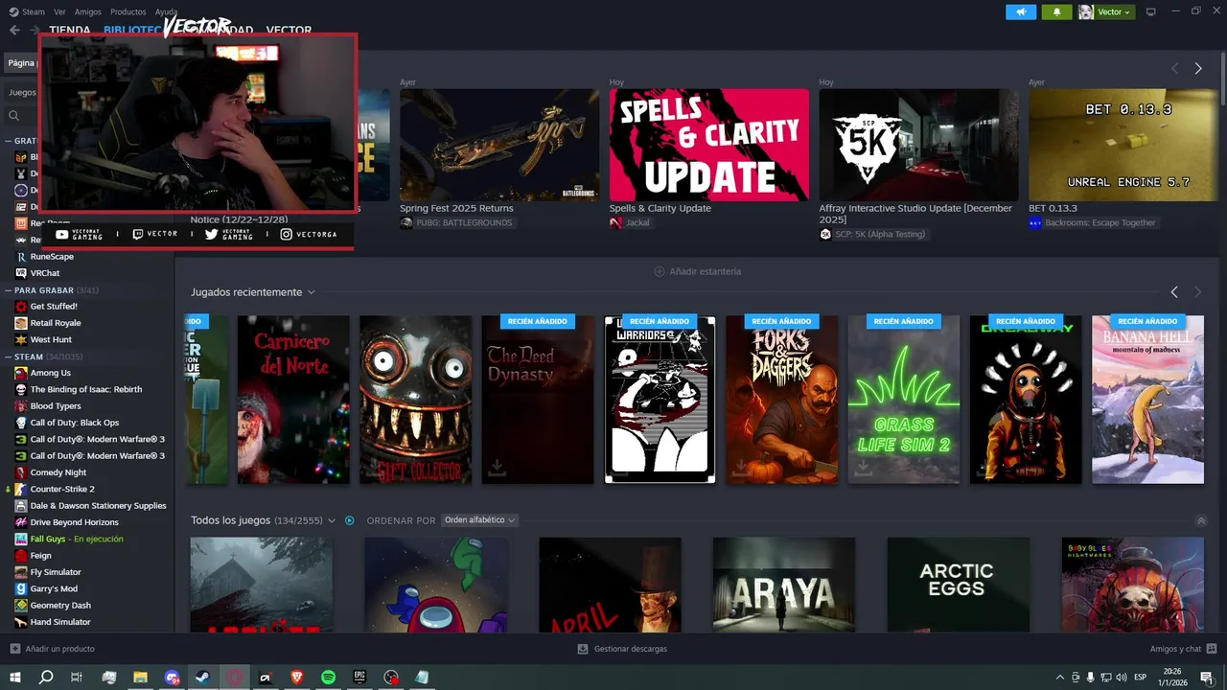Click the ready-to-play filter circle icon
The width and height of the screenshot is (1227, 690).
[x=349, y=520]
